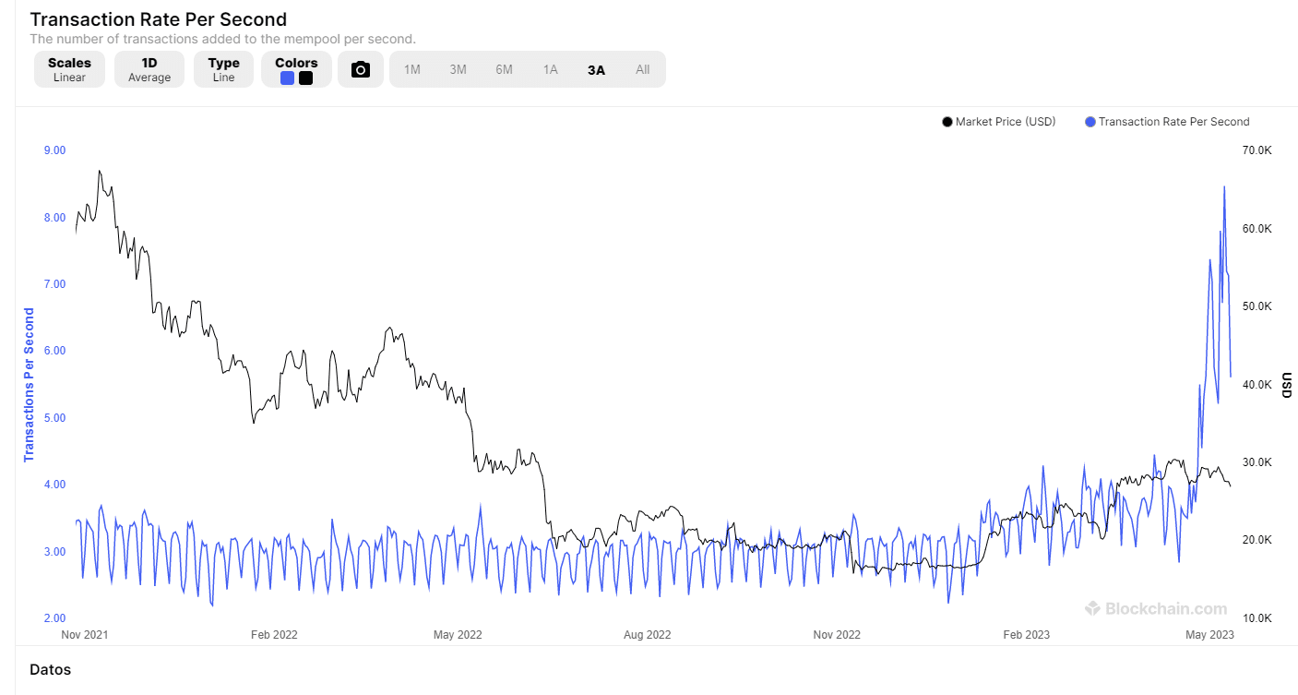Toggle Transaction Rate Per Second series
The image size is (1298, 695).
click(x=1168, y=122)
